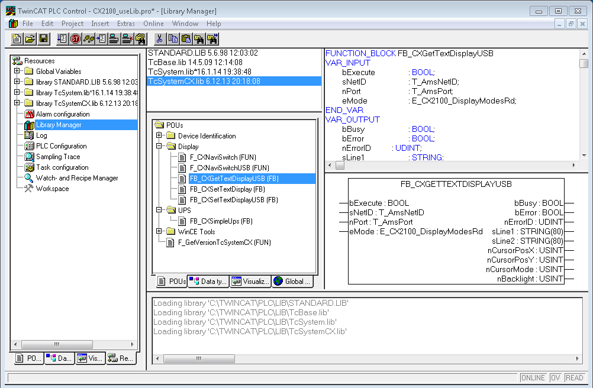Click the Find next icon
Viewport: 593px width, 388px height.
(212, 38)
